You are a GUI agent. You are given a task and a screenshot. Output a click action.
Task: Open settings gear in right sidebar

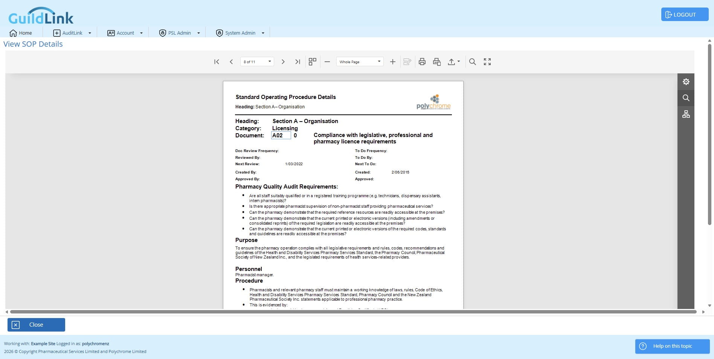[x=686, y=82]
